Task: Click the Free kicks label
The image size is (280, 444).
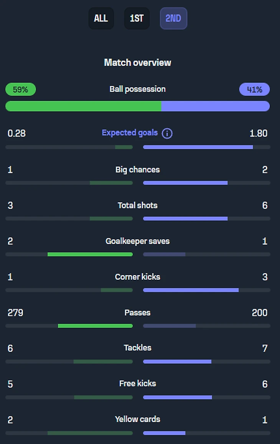Action: click(137, 383)
